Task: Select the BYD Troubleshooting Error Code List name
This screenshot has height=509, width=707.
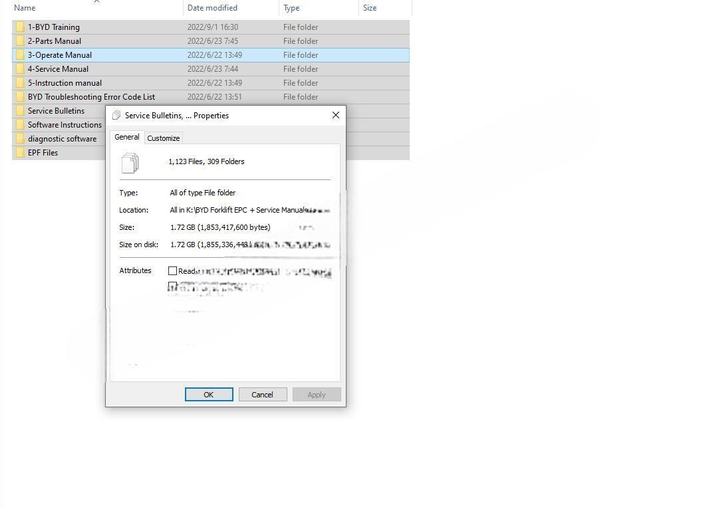Action: click(x=91, y=97)
